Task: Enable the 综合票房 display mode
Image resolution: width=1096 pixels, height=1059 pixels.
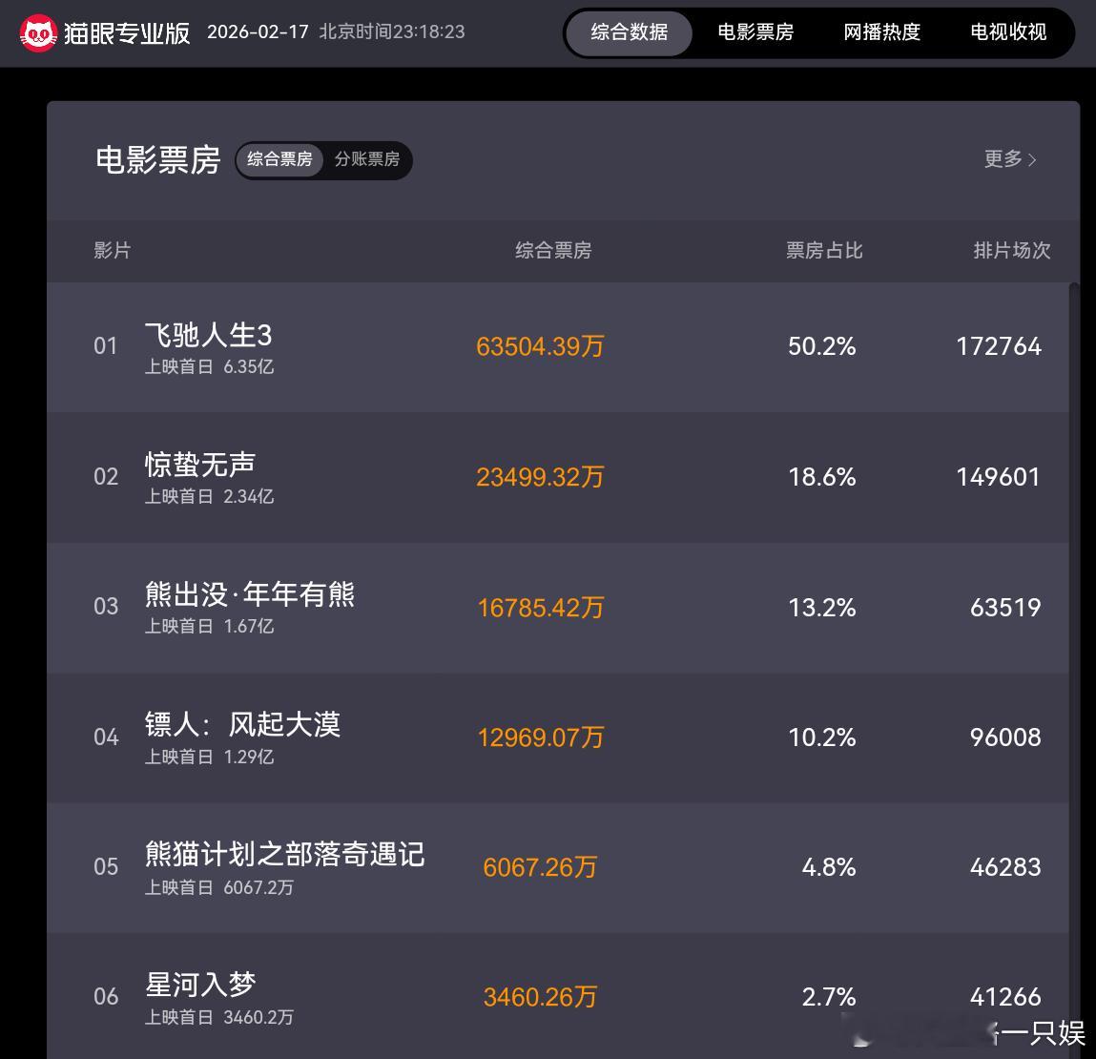Action: click(x=279, y=160)
